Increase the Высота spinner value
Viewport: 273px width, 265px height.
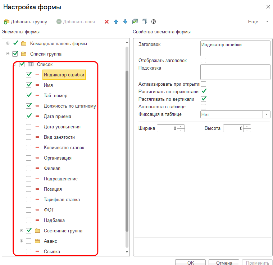(247, 127)
